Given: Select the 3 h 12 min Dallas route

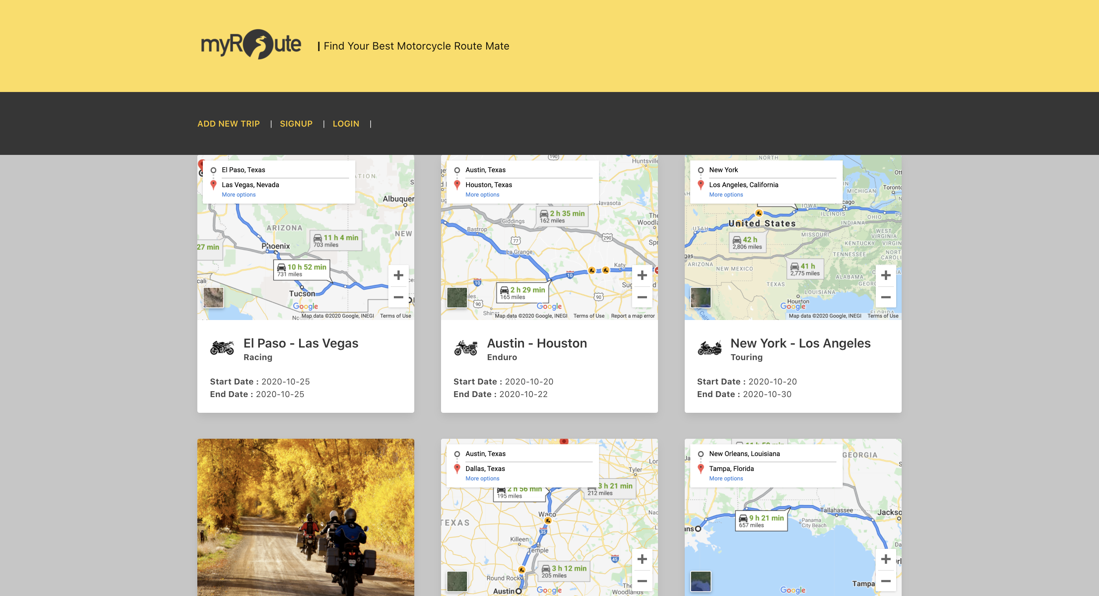Looking at the screenshot, I should point(564,571).
